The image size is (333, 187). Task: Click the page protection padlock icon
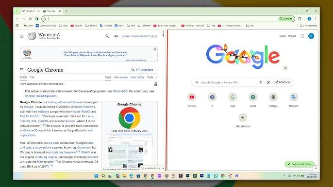[x=156, y=84]
